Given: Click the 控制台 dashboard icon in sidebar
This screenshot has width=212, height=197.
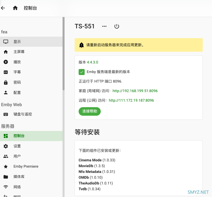Looking at the screenshot, I should pos(6,136).
